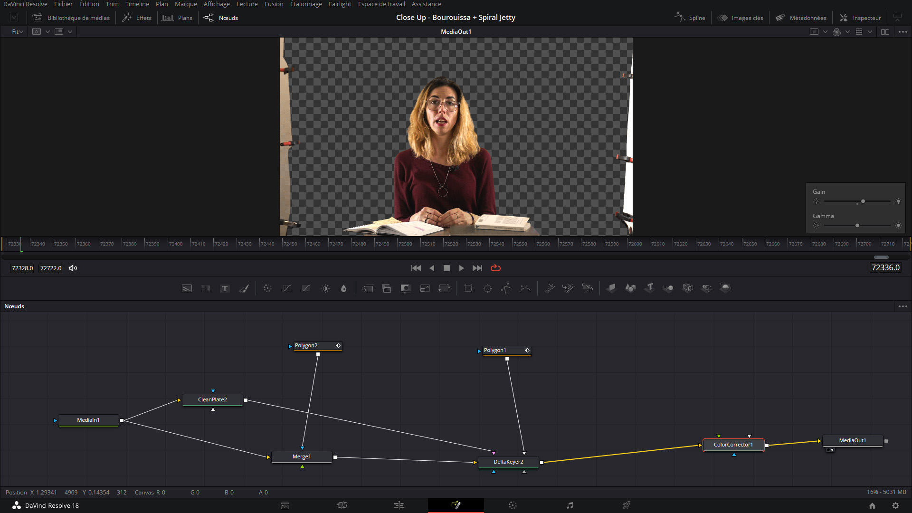Open the Espace de travail menu

(x=381, y=4)
